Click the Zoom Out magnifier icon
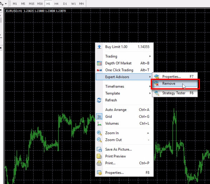This screenshot has width=210, height=184. [99, 140]
